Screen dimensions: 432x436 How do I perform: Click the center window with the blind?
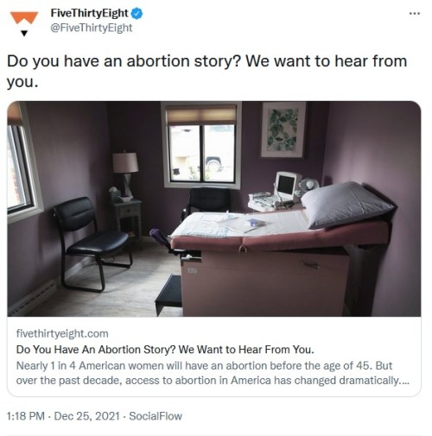coord(201,145)
